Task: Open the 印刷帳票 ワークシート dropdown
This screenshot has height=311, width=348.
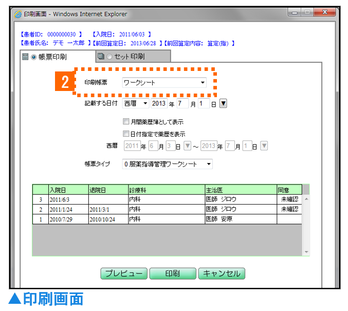Action: pos(164,83)
